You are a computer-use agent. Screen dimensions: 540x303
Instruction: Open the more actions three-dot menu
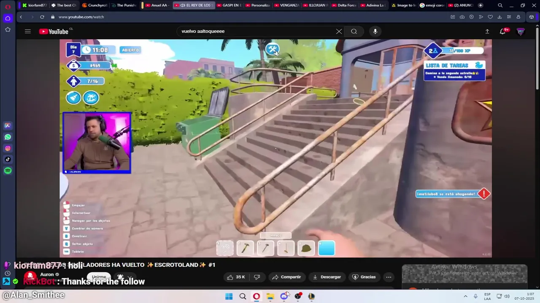389,277
